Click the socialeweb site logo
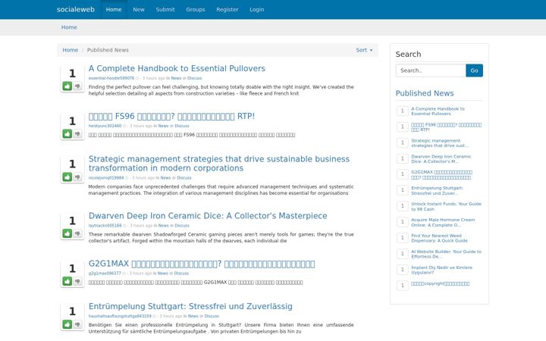Screen dimensions: 546x341 click(76, 9)
